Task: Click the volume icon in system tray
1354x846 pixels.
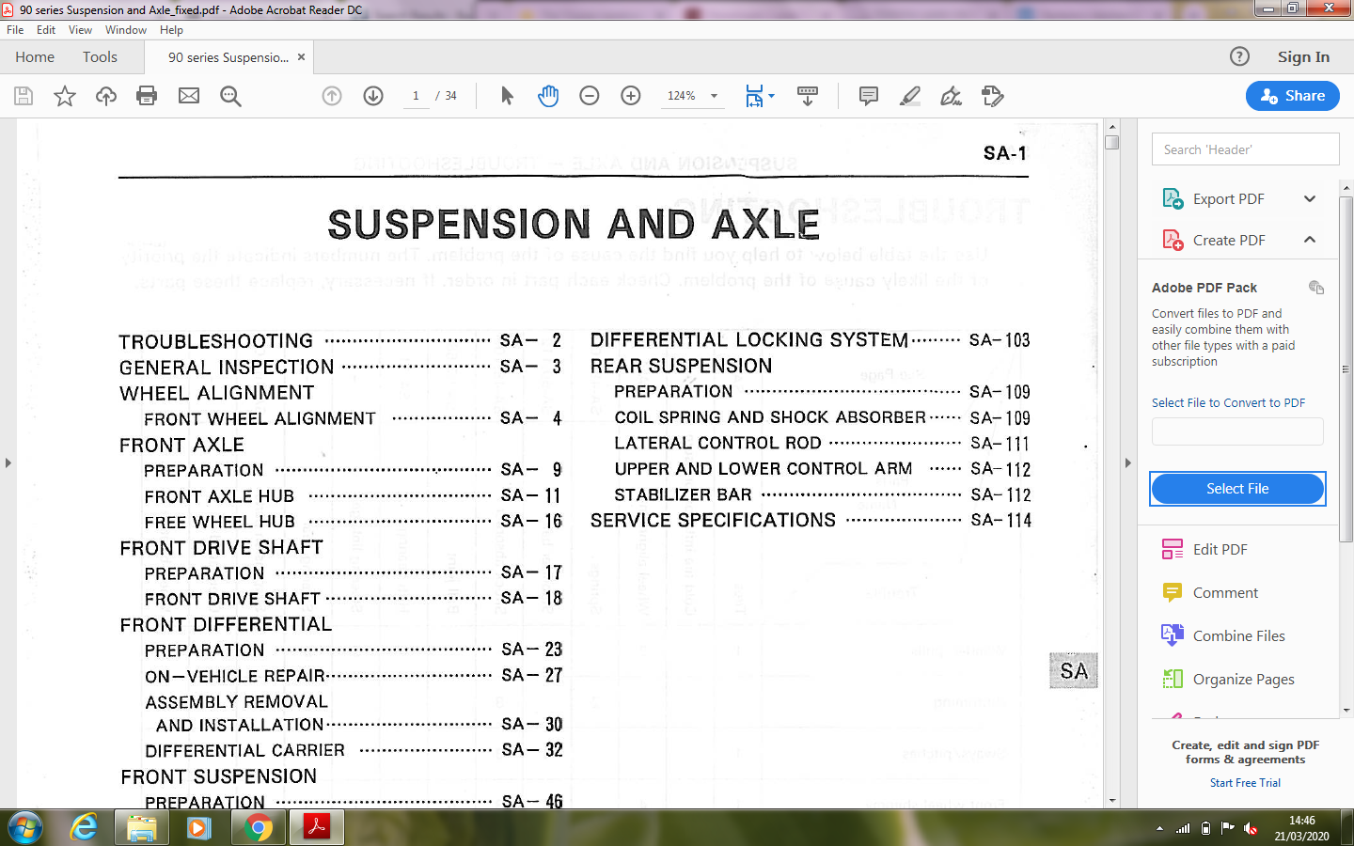Action: click(x=1250, y=828)
